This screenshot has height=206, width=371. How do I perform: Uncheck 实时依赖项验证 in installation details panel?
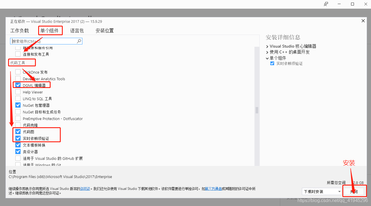(x=272, y=63)
